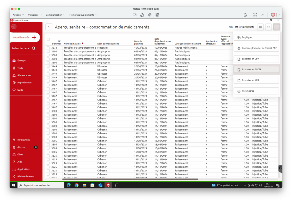Screen dimensions: 292x201
Task: Click the search magnifier in sidebar
Action: tap(34, 48)
